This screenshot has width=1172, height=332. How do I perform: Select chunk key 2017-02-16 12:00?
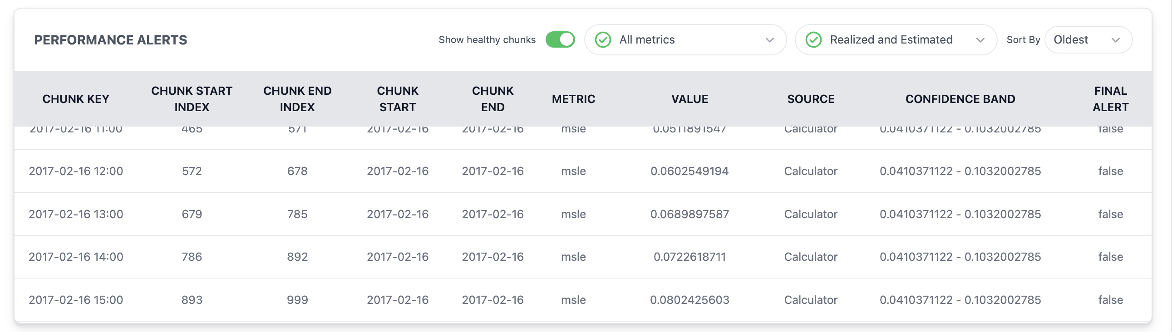[76, 171]
